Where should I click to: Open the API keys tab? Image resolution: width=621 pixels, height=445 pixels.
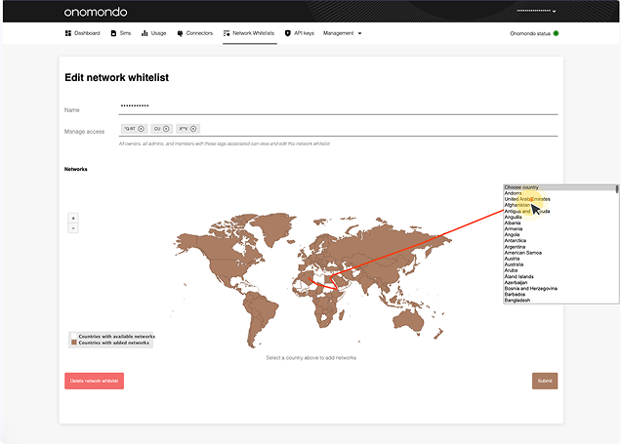pos(300,33)
